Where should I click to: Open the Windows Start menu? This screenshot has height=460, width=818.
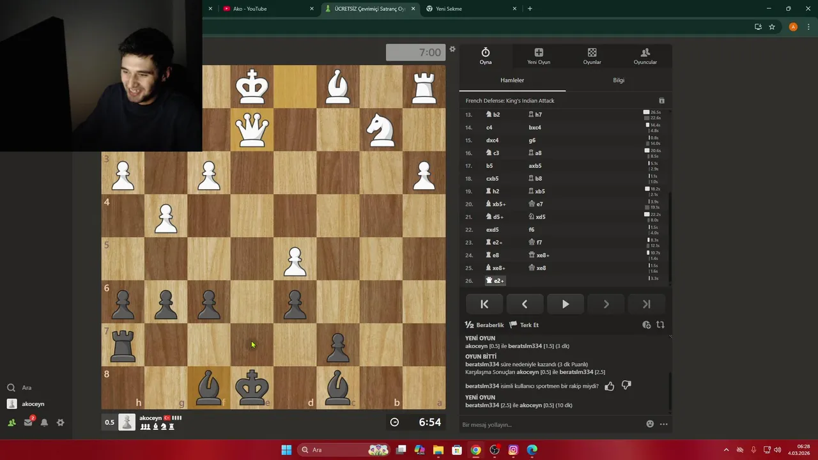286,450
